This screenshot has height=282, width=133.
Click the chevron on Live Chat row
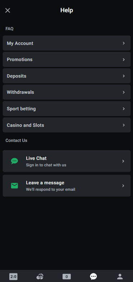click(x=123, y=161)
